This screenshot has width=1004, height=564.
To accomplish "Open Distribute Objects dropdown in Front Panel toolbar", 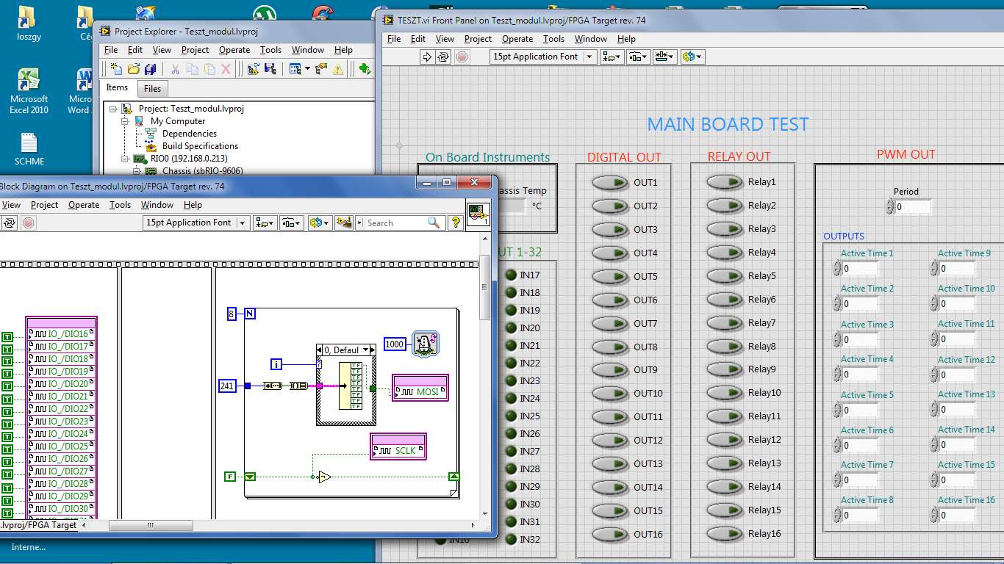I will point(637,57).
